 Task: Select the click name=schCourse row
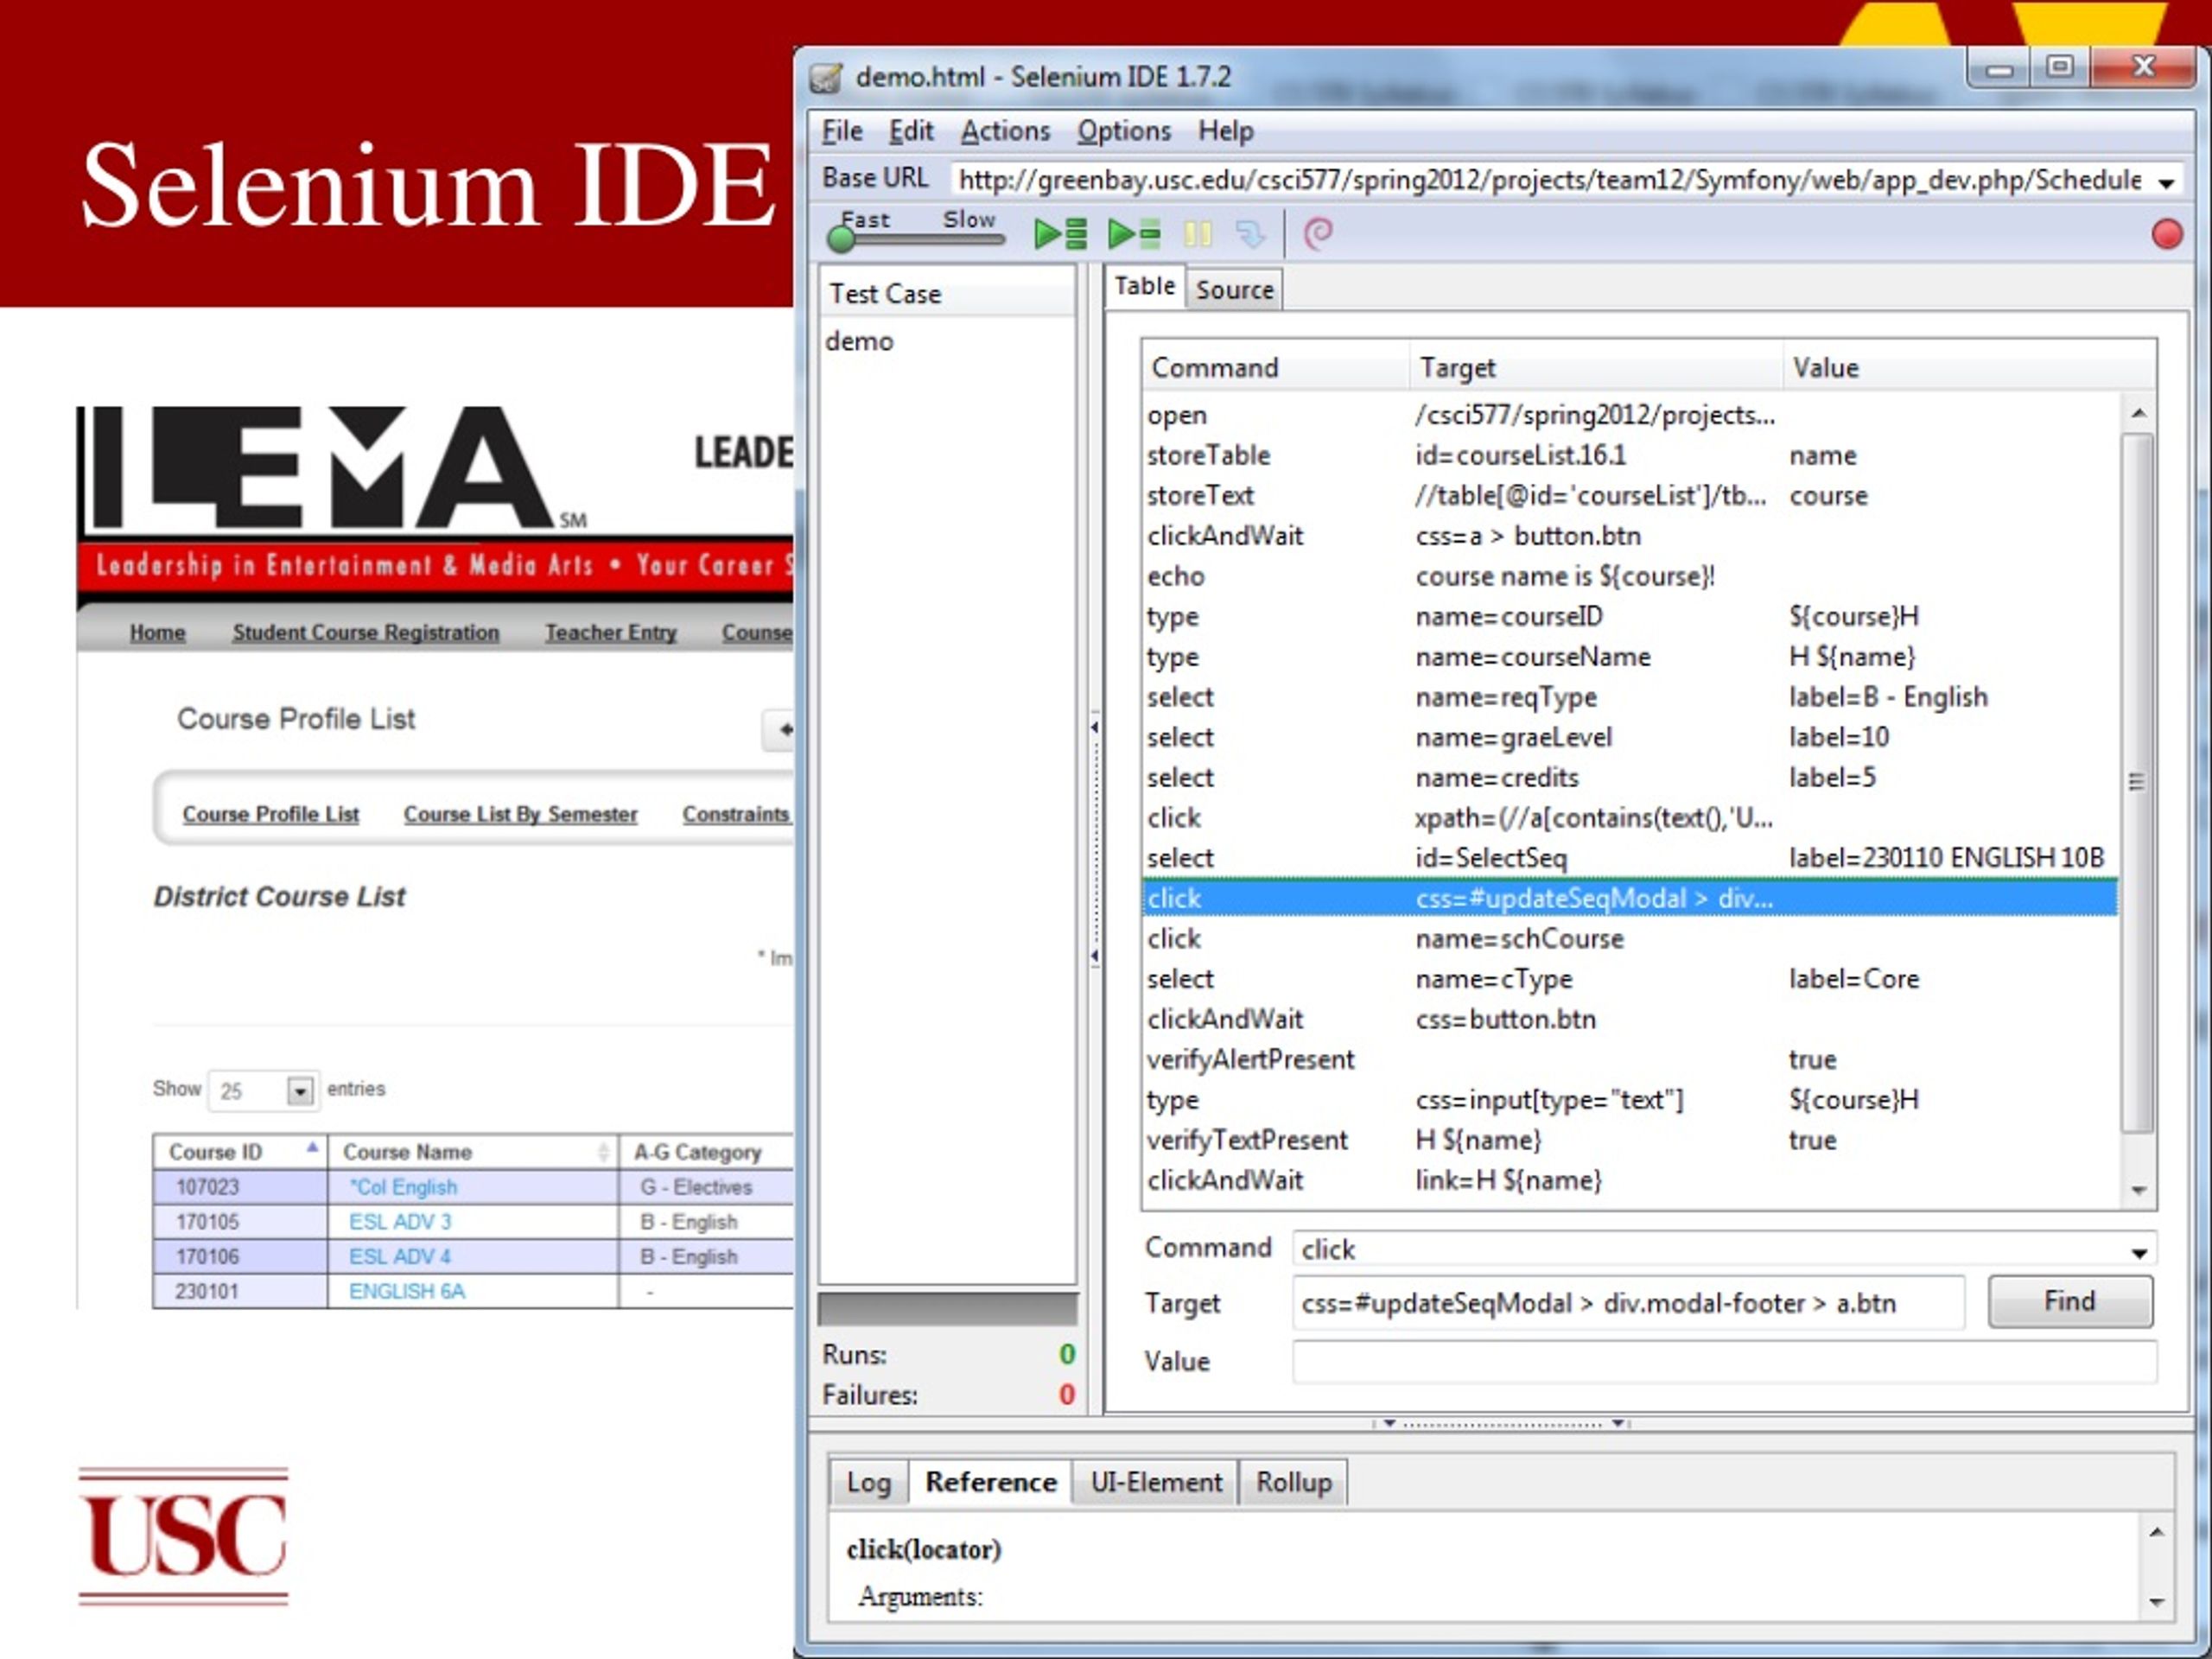[x=1629, y=939]
